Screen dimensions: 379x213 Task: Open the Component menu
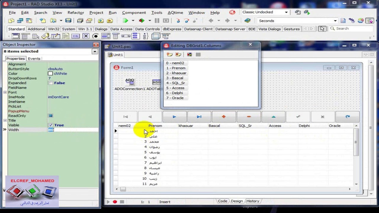coord(134,12)
